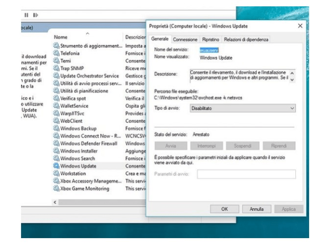314x244 pixels.
Task: Switch to Relazioni di dipendenza tab
Action: pos(246,39)
